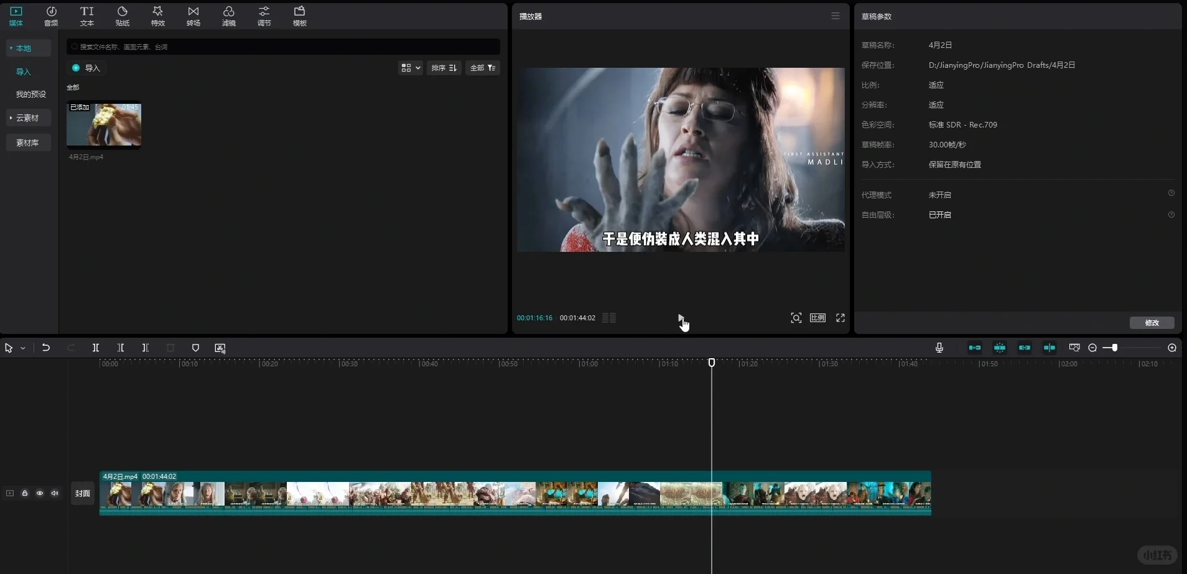Open the 素材库 material library

(27, 142)
